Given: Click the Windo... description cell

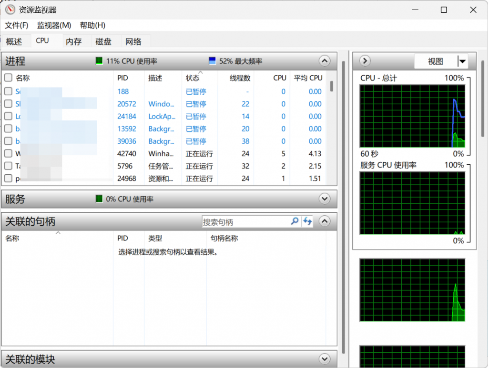Looking at the screenshot, I should 161,104.
